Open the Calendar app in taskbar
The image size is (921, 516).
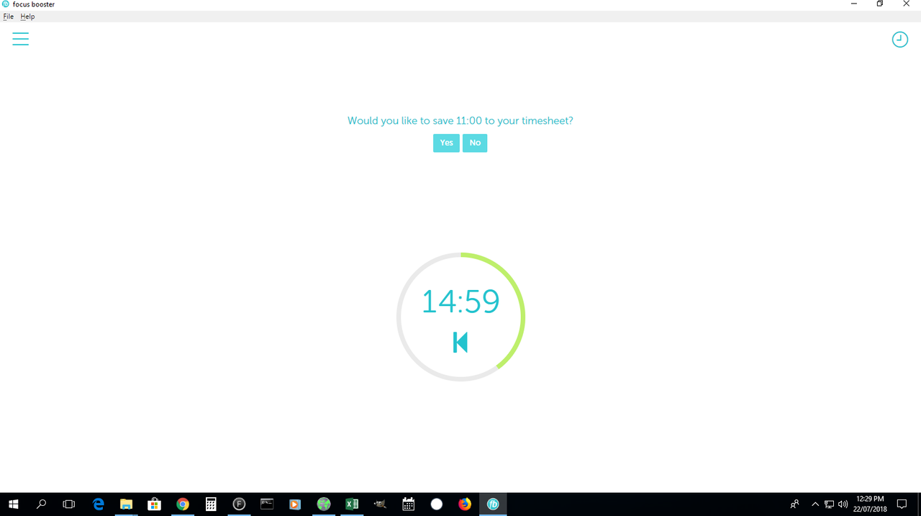(408, 504)
